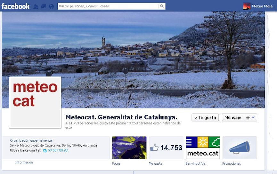The image size is (277, 174).
Task: Open the friend requests icon
Action: pos(36,7)
